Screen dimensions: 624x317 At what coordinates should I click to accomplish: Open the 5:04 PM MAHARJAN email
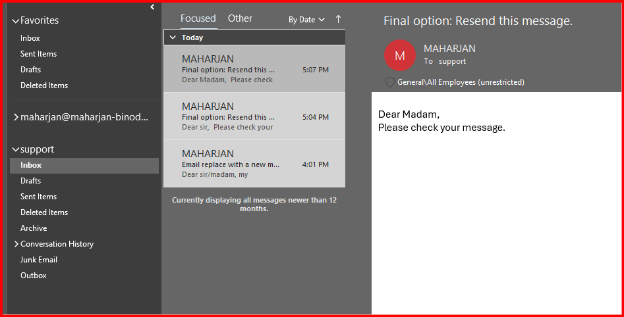coord(254,116)
